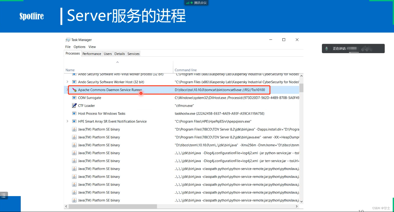Viewport: 394px width, 212px height.
Task: Click the Tencent Meeting speaking indicator panel
Action: tap(353, 48)
